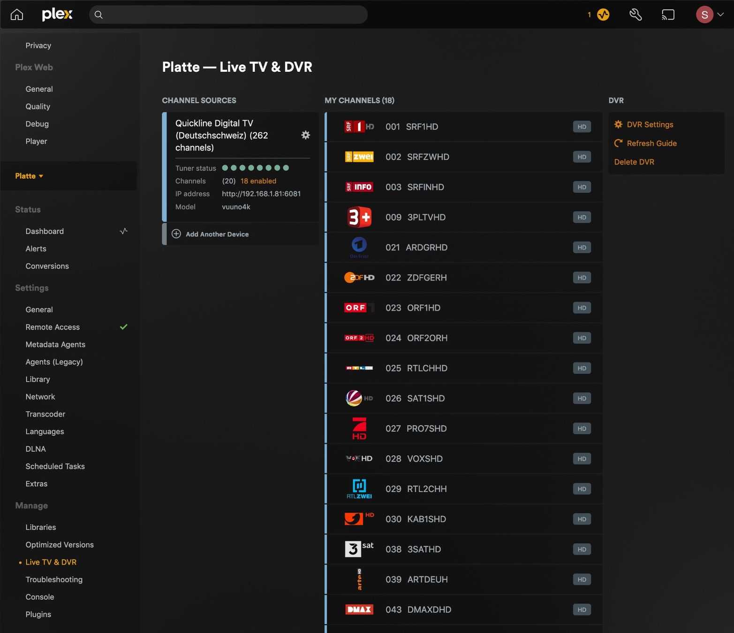Click the Das Erste channel logo

pyautogui.click(x=359, y=248)
